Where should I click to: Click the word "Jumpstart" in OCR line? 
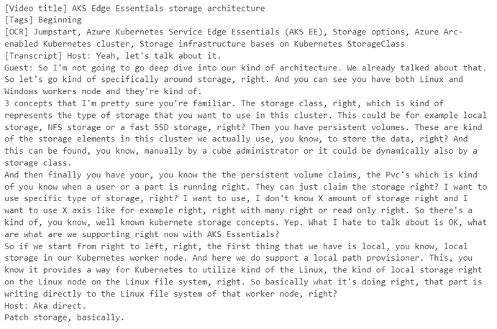pyautogui.click(x=52, y=31)
